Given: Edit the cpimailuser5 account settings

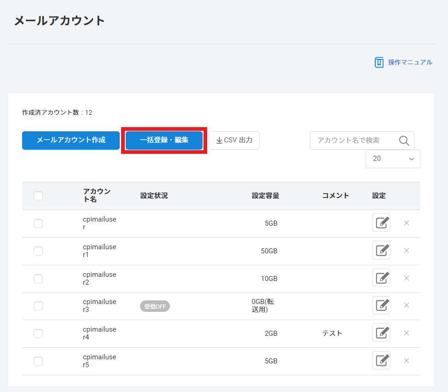Looking at the screenshot, I should point(381,361).
